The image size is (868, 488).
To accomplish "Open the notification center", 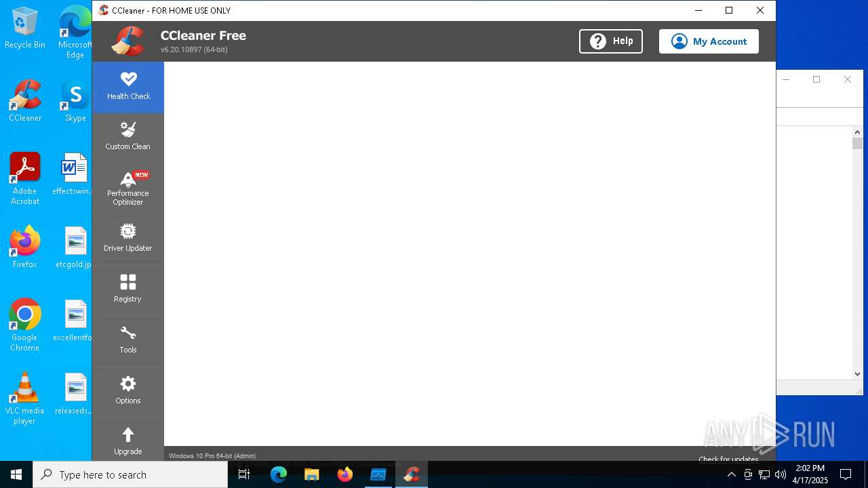I will (x=846, y=474).
